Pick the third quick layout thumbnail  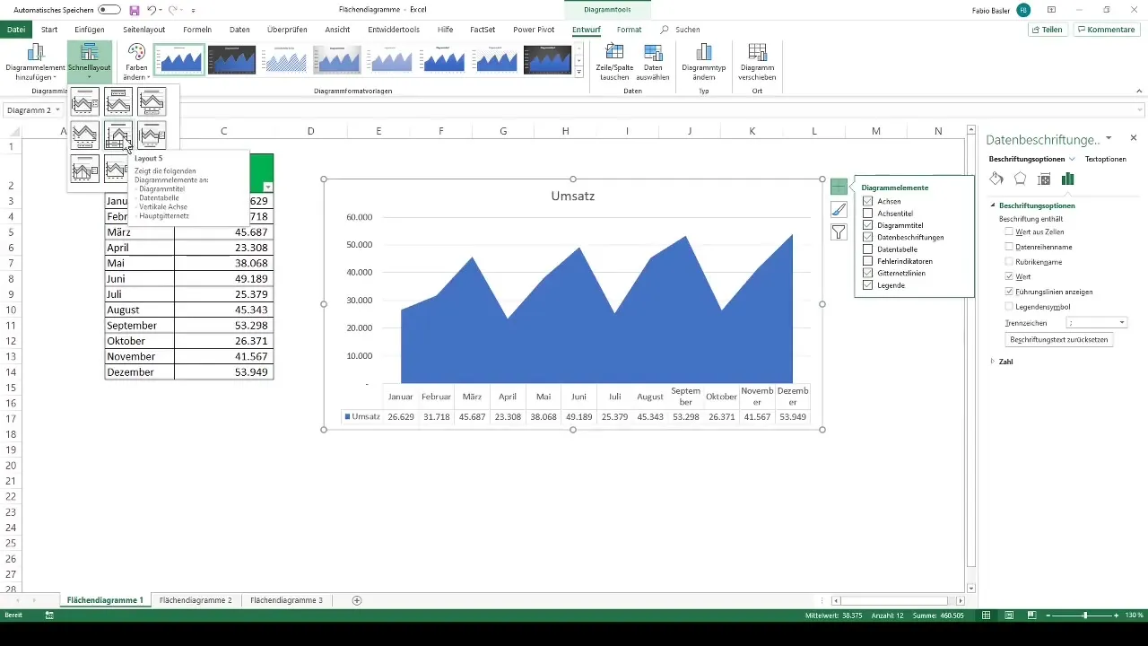tap(152, 101)
